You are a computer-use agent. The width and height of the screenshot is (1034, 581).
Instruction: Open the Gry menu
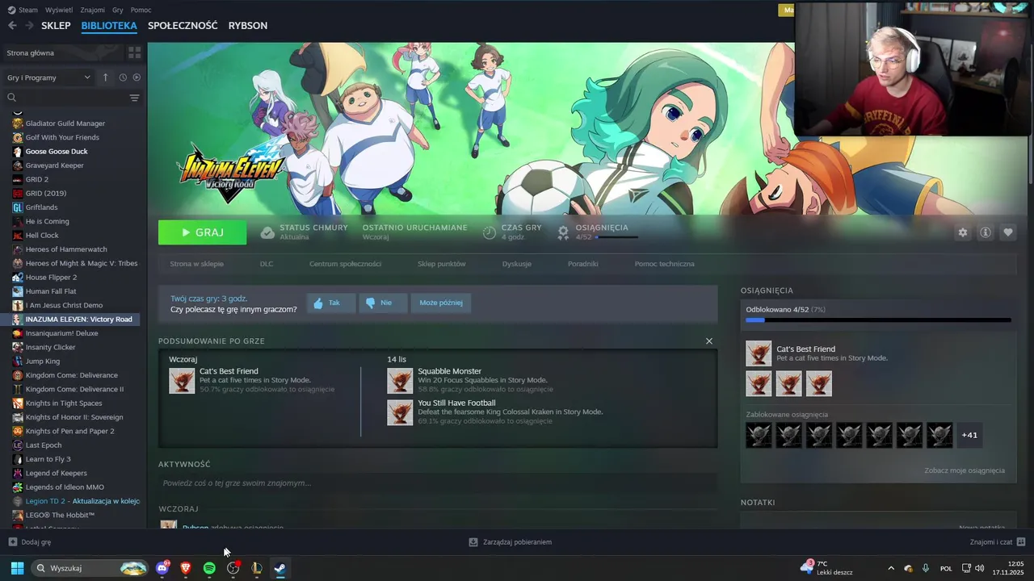point(118,10)
